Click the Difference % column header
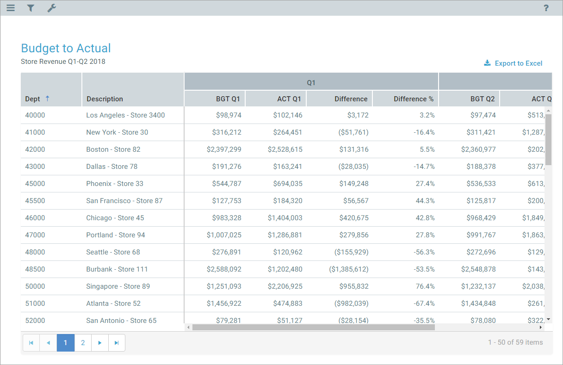Image resolution: width=563 pixels, height=365 pixels. pos(413,99)
